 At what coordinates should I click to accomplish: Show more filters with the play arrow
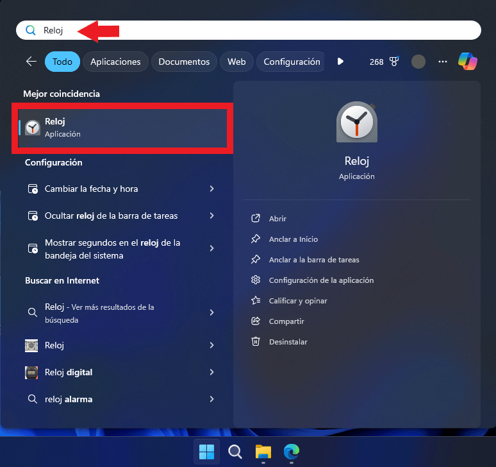tap(340, 62)
